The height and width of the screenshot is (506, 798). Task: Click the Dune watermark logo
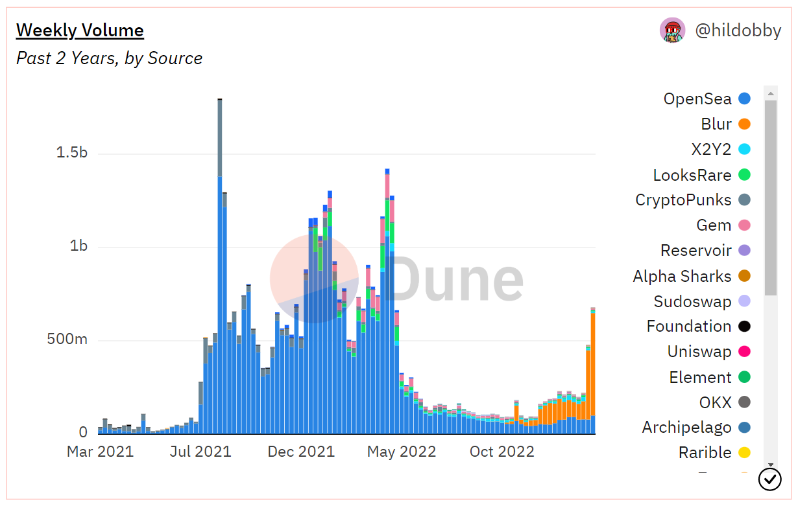click(x=397, y=279)
